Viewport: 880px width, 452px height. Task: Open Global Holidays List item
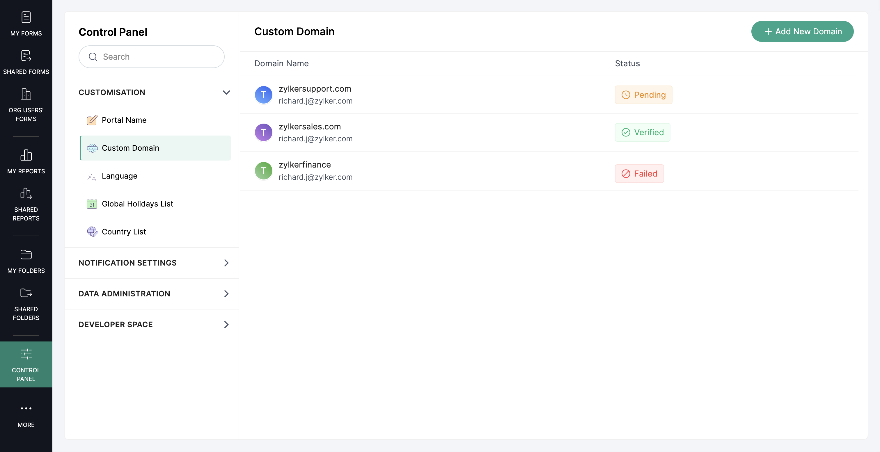pos(155,204)
